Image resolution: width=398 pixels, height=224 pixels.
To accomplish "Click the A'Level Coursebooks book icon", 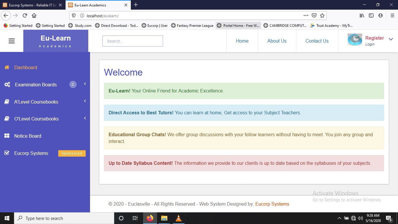I will coord(7,102).
